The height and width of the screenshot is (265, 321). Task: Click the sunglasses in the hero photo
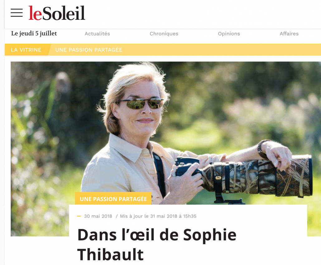tap(141, 104)
